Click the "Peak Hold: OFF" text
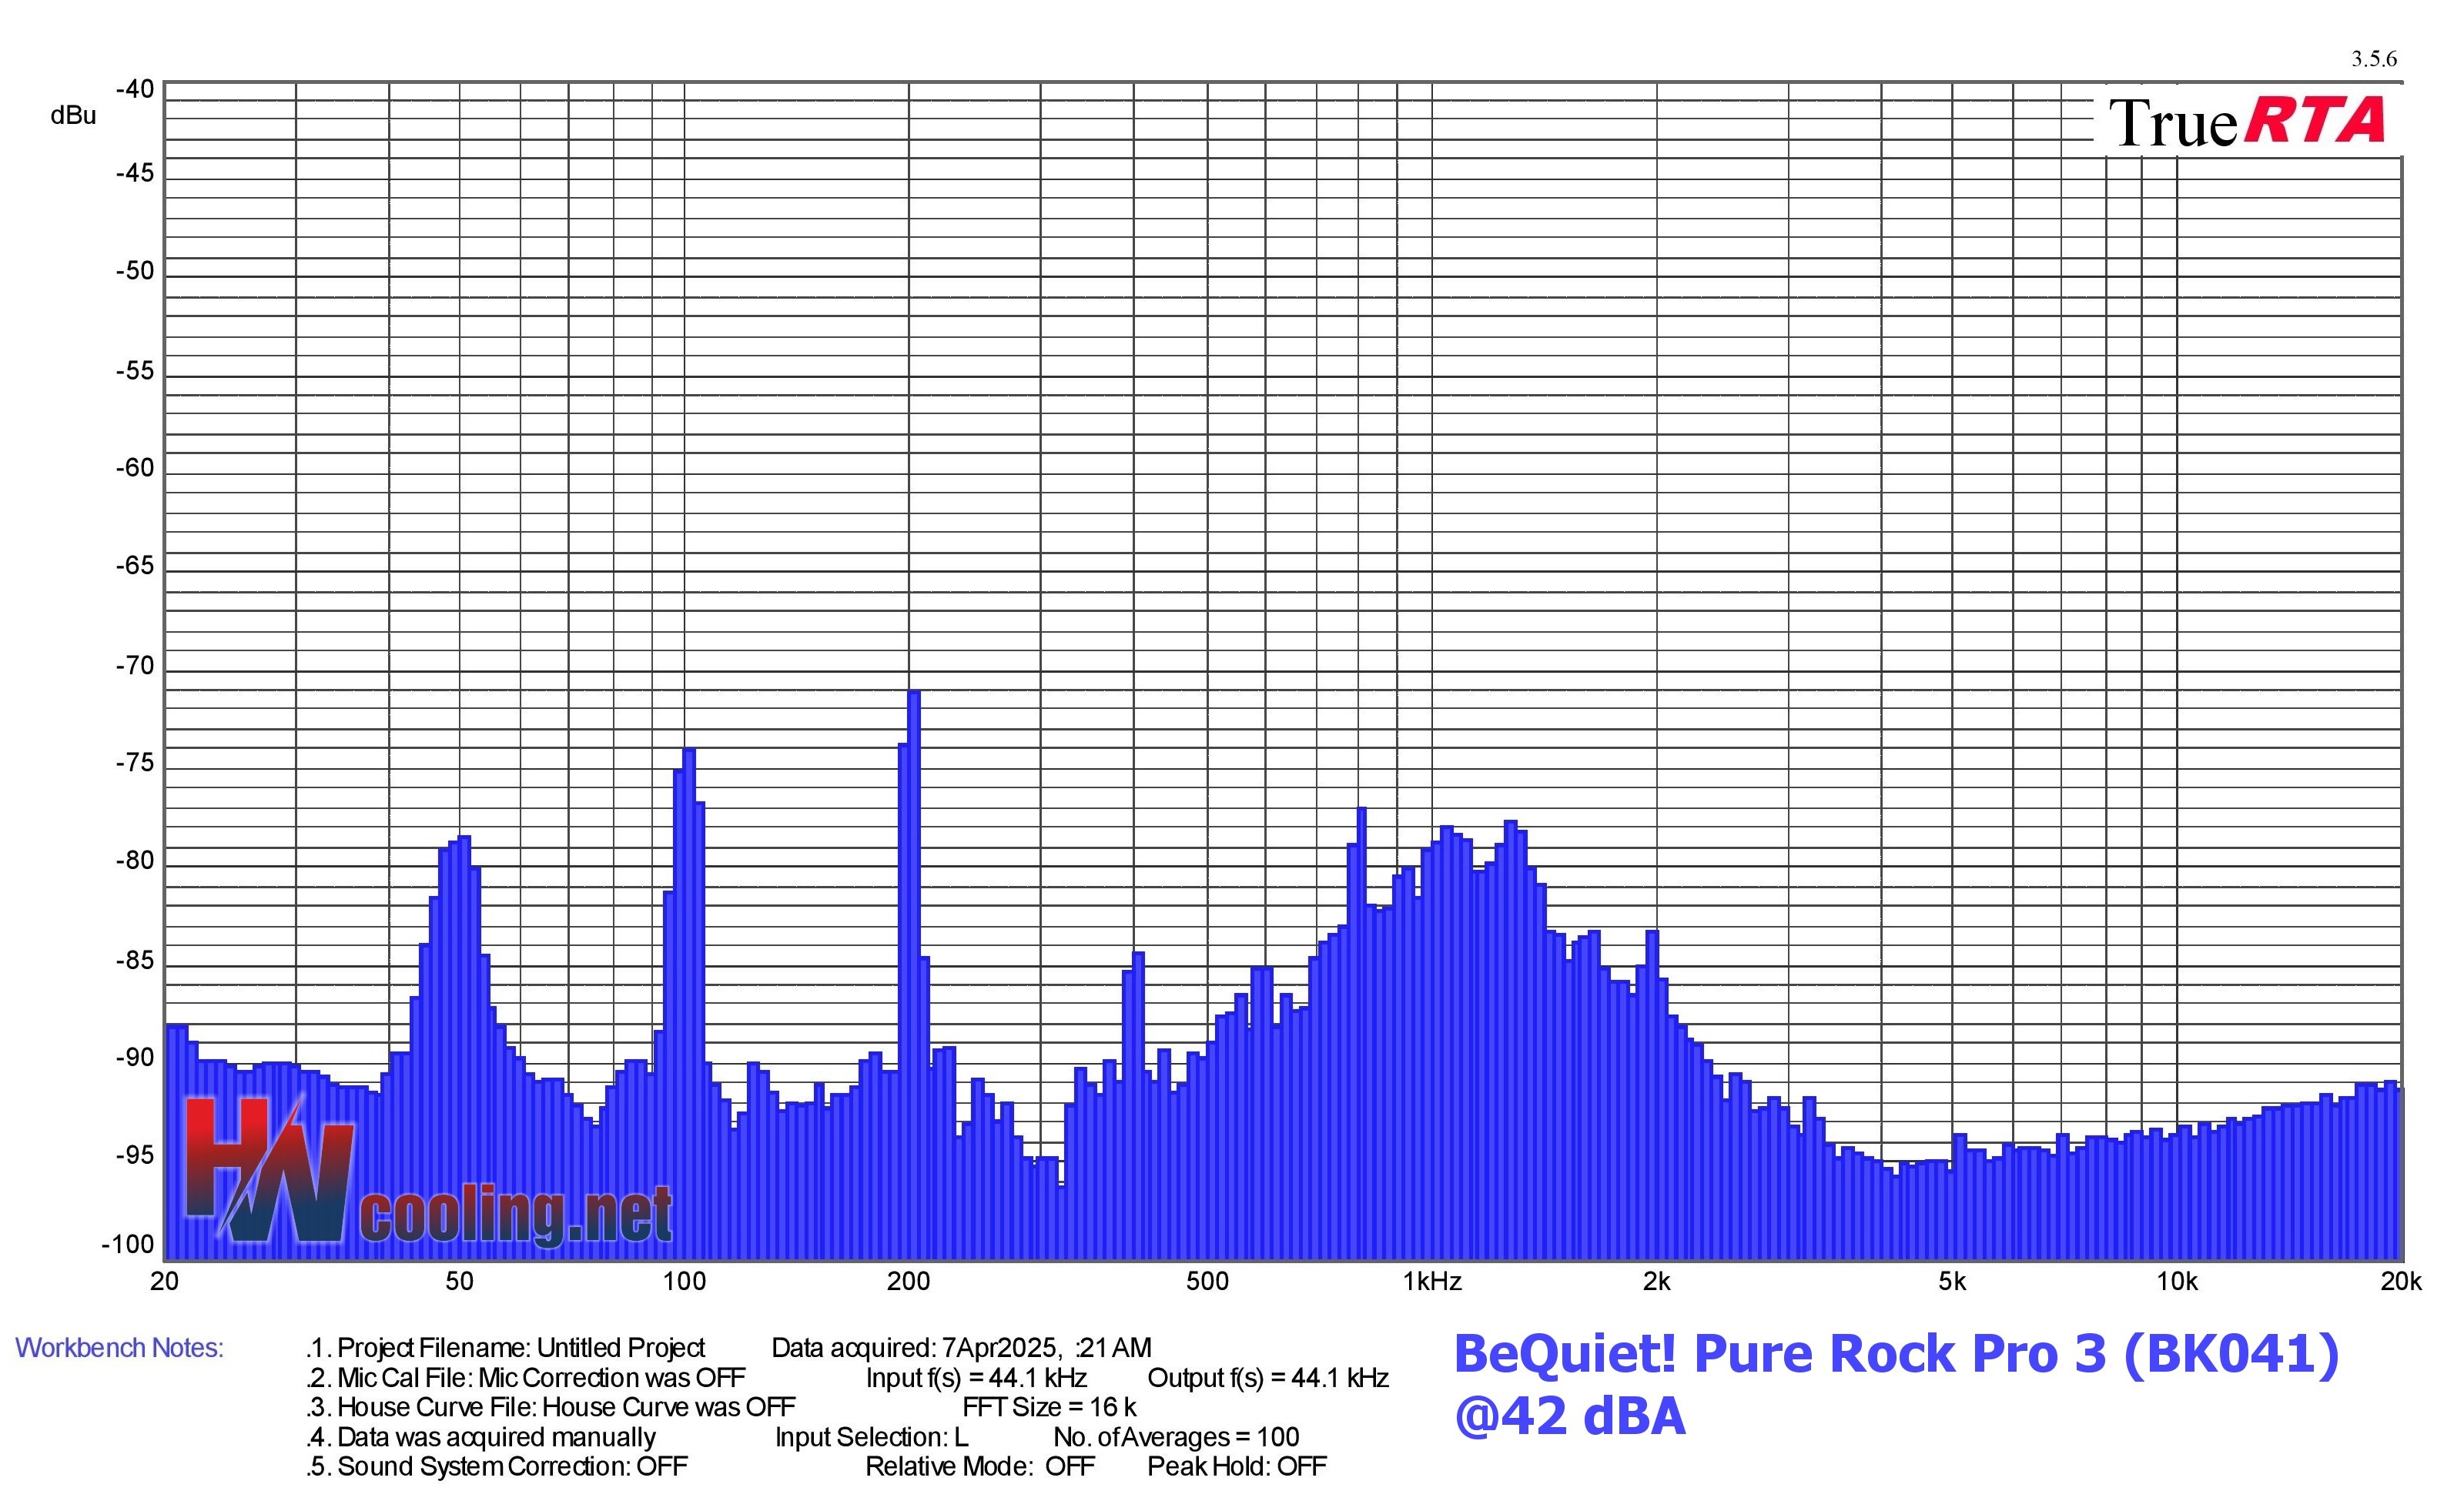Screen dimensions: 2464x1501 1237,1466
